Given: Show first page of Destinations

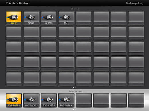Looking at the screenshot, I should (x=73, y=110).
